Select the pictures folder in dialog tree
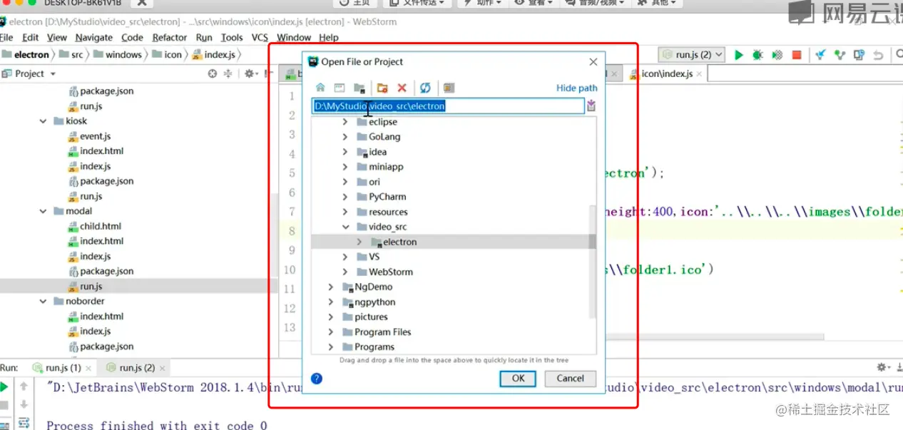The image size is (903, 430). (x=371, y=317)
